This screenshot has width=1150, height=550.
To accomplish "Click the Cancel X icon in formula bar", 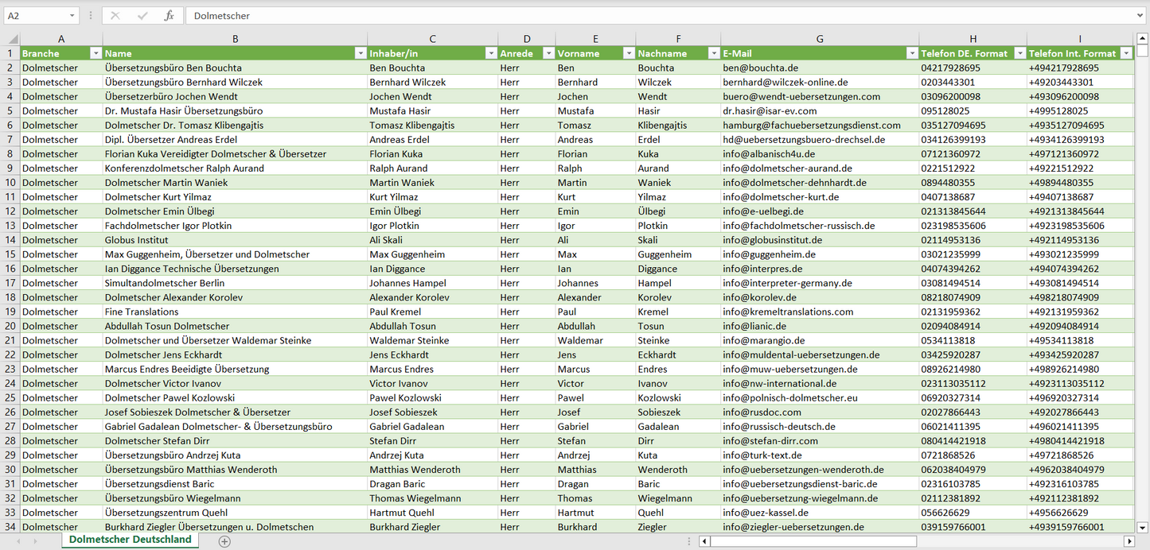I will [115, 16].
